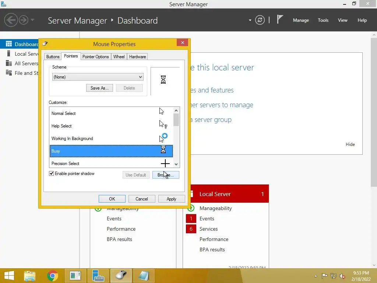Click the Dashboard grid icon in sidebar
The width and height of the screenshot is (377, 283).
9,44
